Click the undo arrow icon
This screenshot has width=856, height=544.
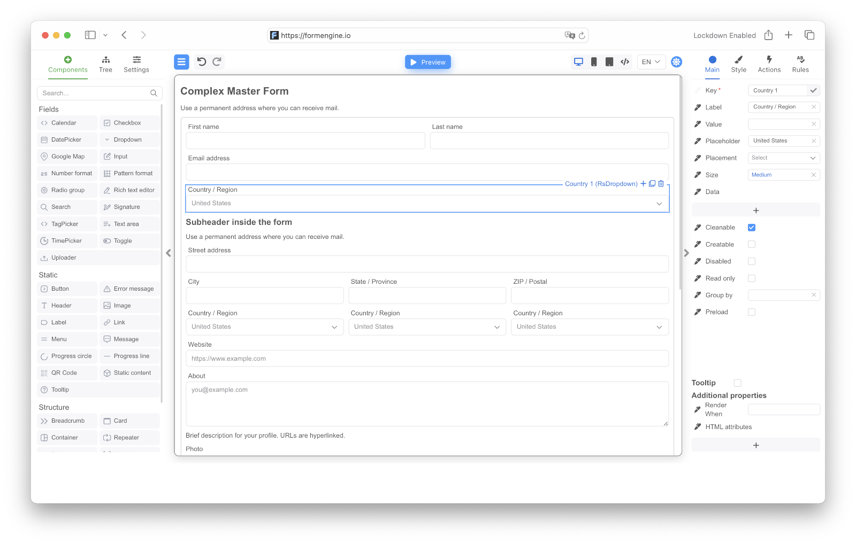point(201,61)
